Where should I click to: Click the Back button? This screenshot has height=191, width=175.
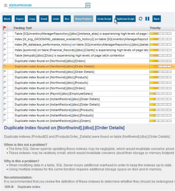click(x=157, y=19)
